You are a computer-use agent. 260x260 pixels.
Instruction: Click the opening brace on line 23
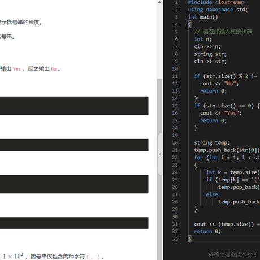[196, 165]
